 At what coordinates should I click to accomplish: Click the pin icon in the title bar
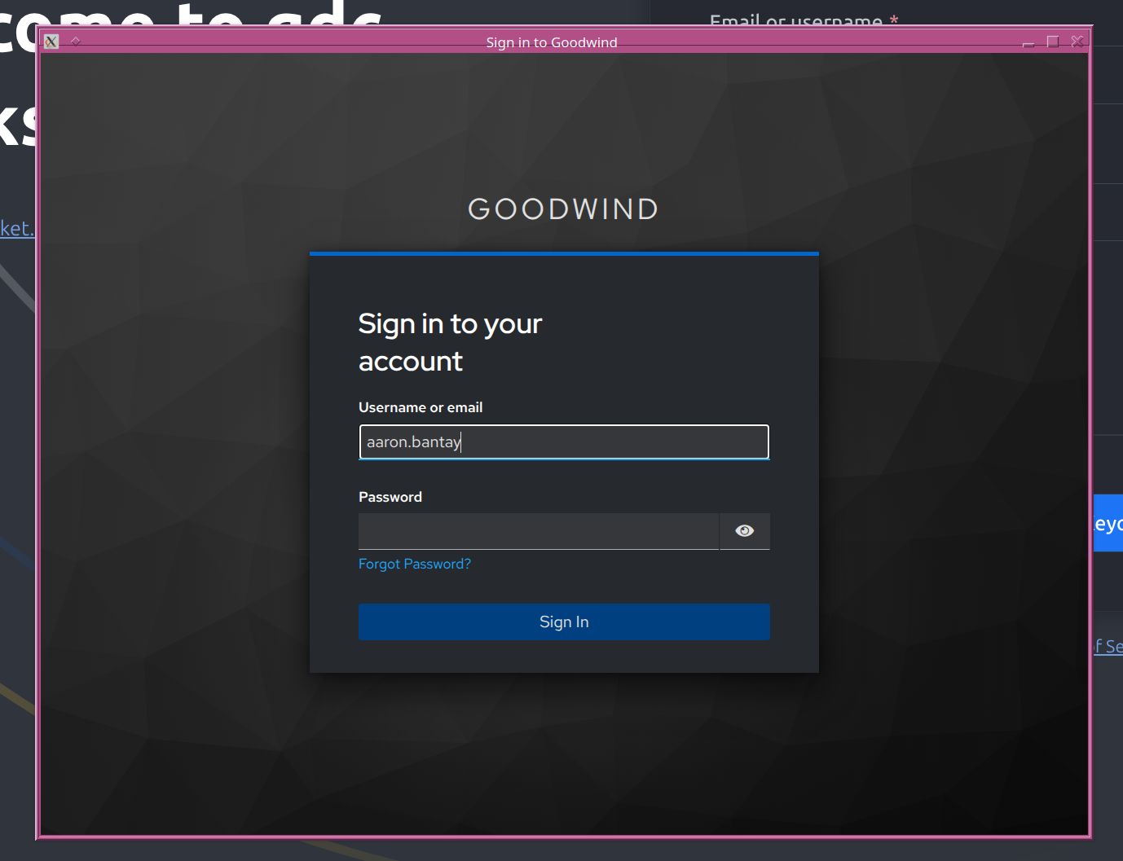(x=76, y=42)
